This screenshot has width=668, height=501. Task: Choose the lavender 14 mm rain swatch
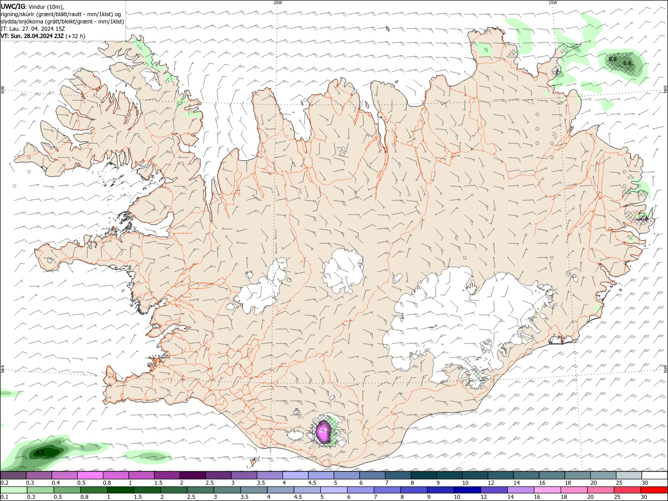(521, 490)
